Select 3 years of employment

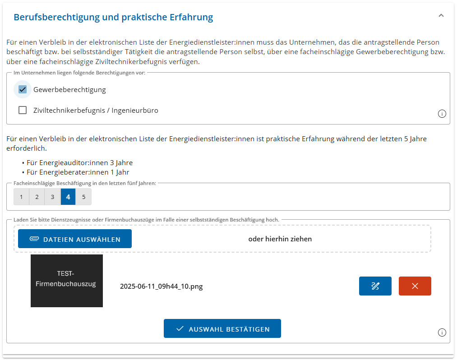tap(52, 197)
